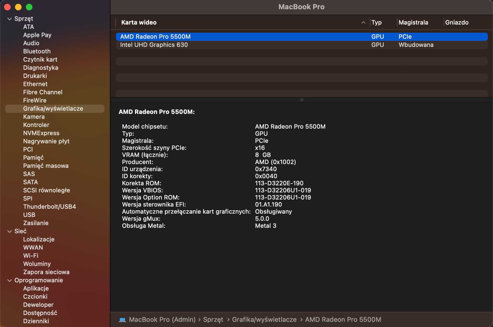Collapse the Oprogramowanie section chevron
Viewport: 493px width, 327px height.
[10, 280]
